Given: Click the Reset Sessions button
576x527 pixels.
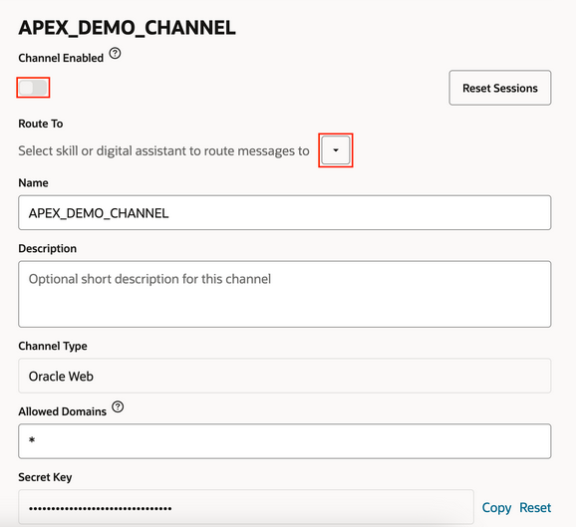Looking at the screenshot, I should (500, 88).
